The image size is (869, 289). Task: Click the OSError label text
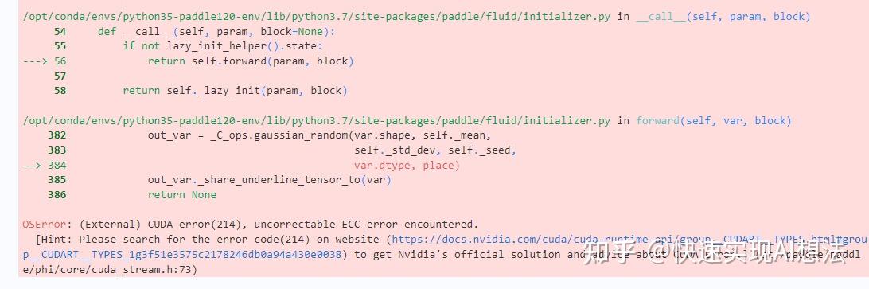click(45, 225)
